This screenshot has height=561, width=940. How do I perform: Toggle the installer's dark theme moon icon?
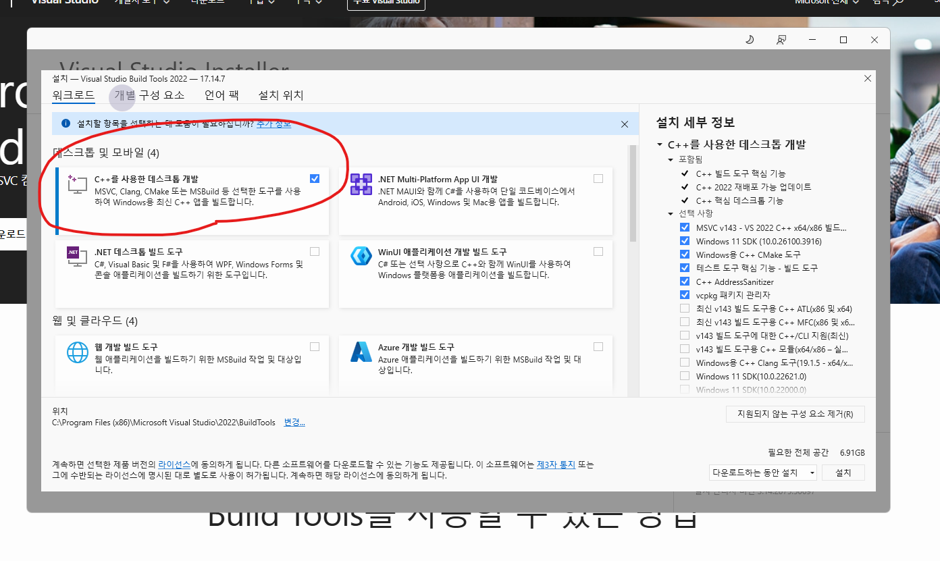pos(750,40)
